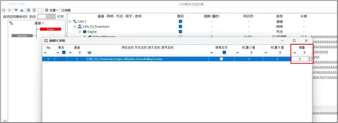Viewport: 338px width, 123px height.
Task: Click the 增量 value field showing 3
Action: 300,59
